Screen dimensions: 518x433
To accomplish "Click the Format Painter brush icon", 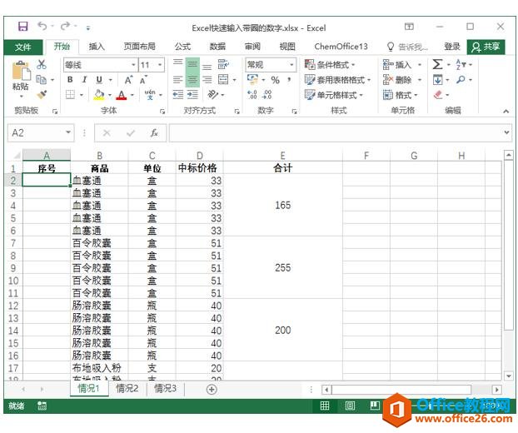I will (42, 95).
